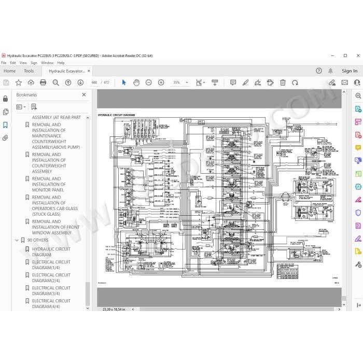Click the document horizontal scrollbar

(236, 309)
